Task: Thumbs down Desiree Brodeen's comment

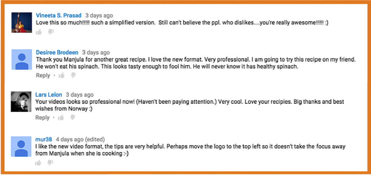Action: click(x=73, y=75)
